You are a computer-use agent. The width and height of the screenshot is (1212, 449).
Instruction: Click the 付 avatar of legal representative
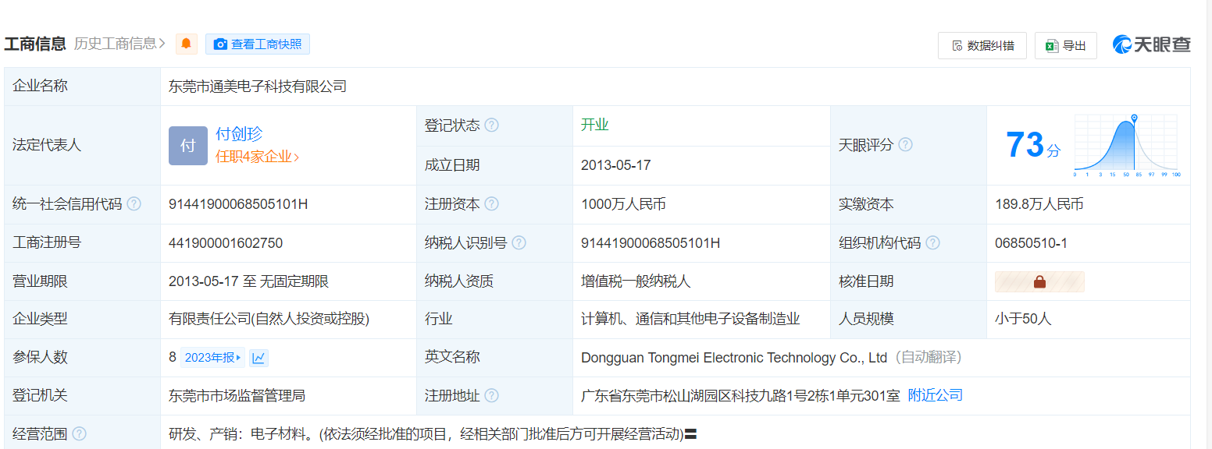tap(188, 146)
